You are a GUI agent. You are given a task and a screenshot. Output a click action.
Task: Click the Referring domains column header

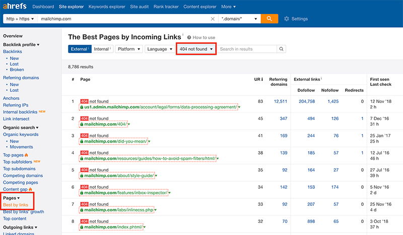tap(278, 82)
